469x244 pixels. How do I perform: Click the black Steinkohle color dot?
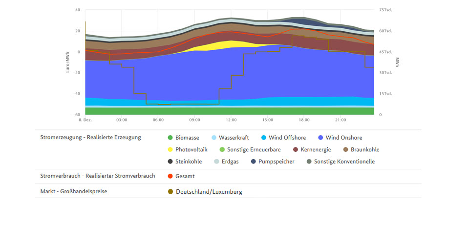pyautogui.click(x=170, y=162)
